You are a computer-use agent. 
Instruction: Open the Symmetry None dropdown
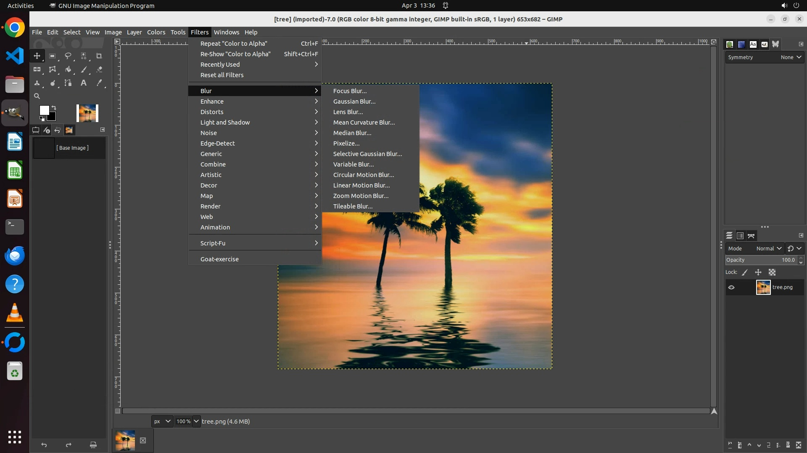791,57
